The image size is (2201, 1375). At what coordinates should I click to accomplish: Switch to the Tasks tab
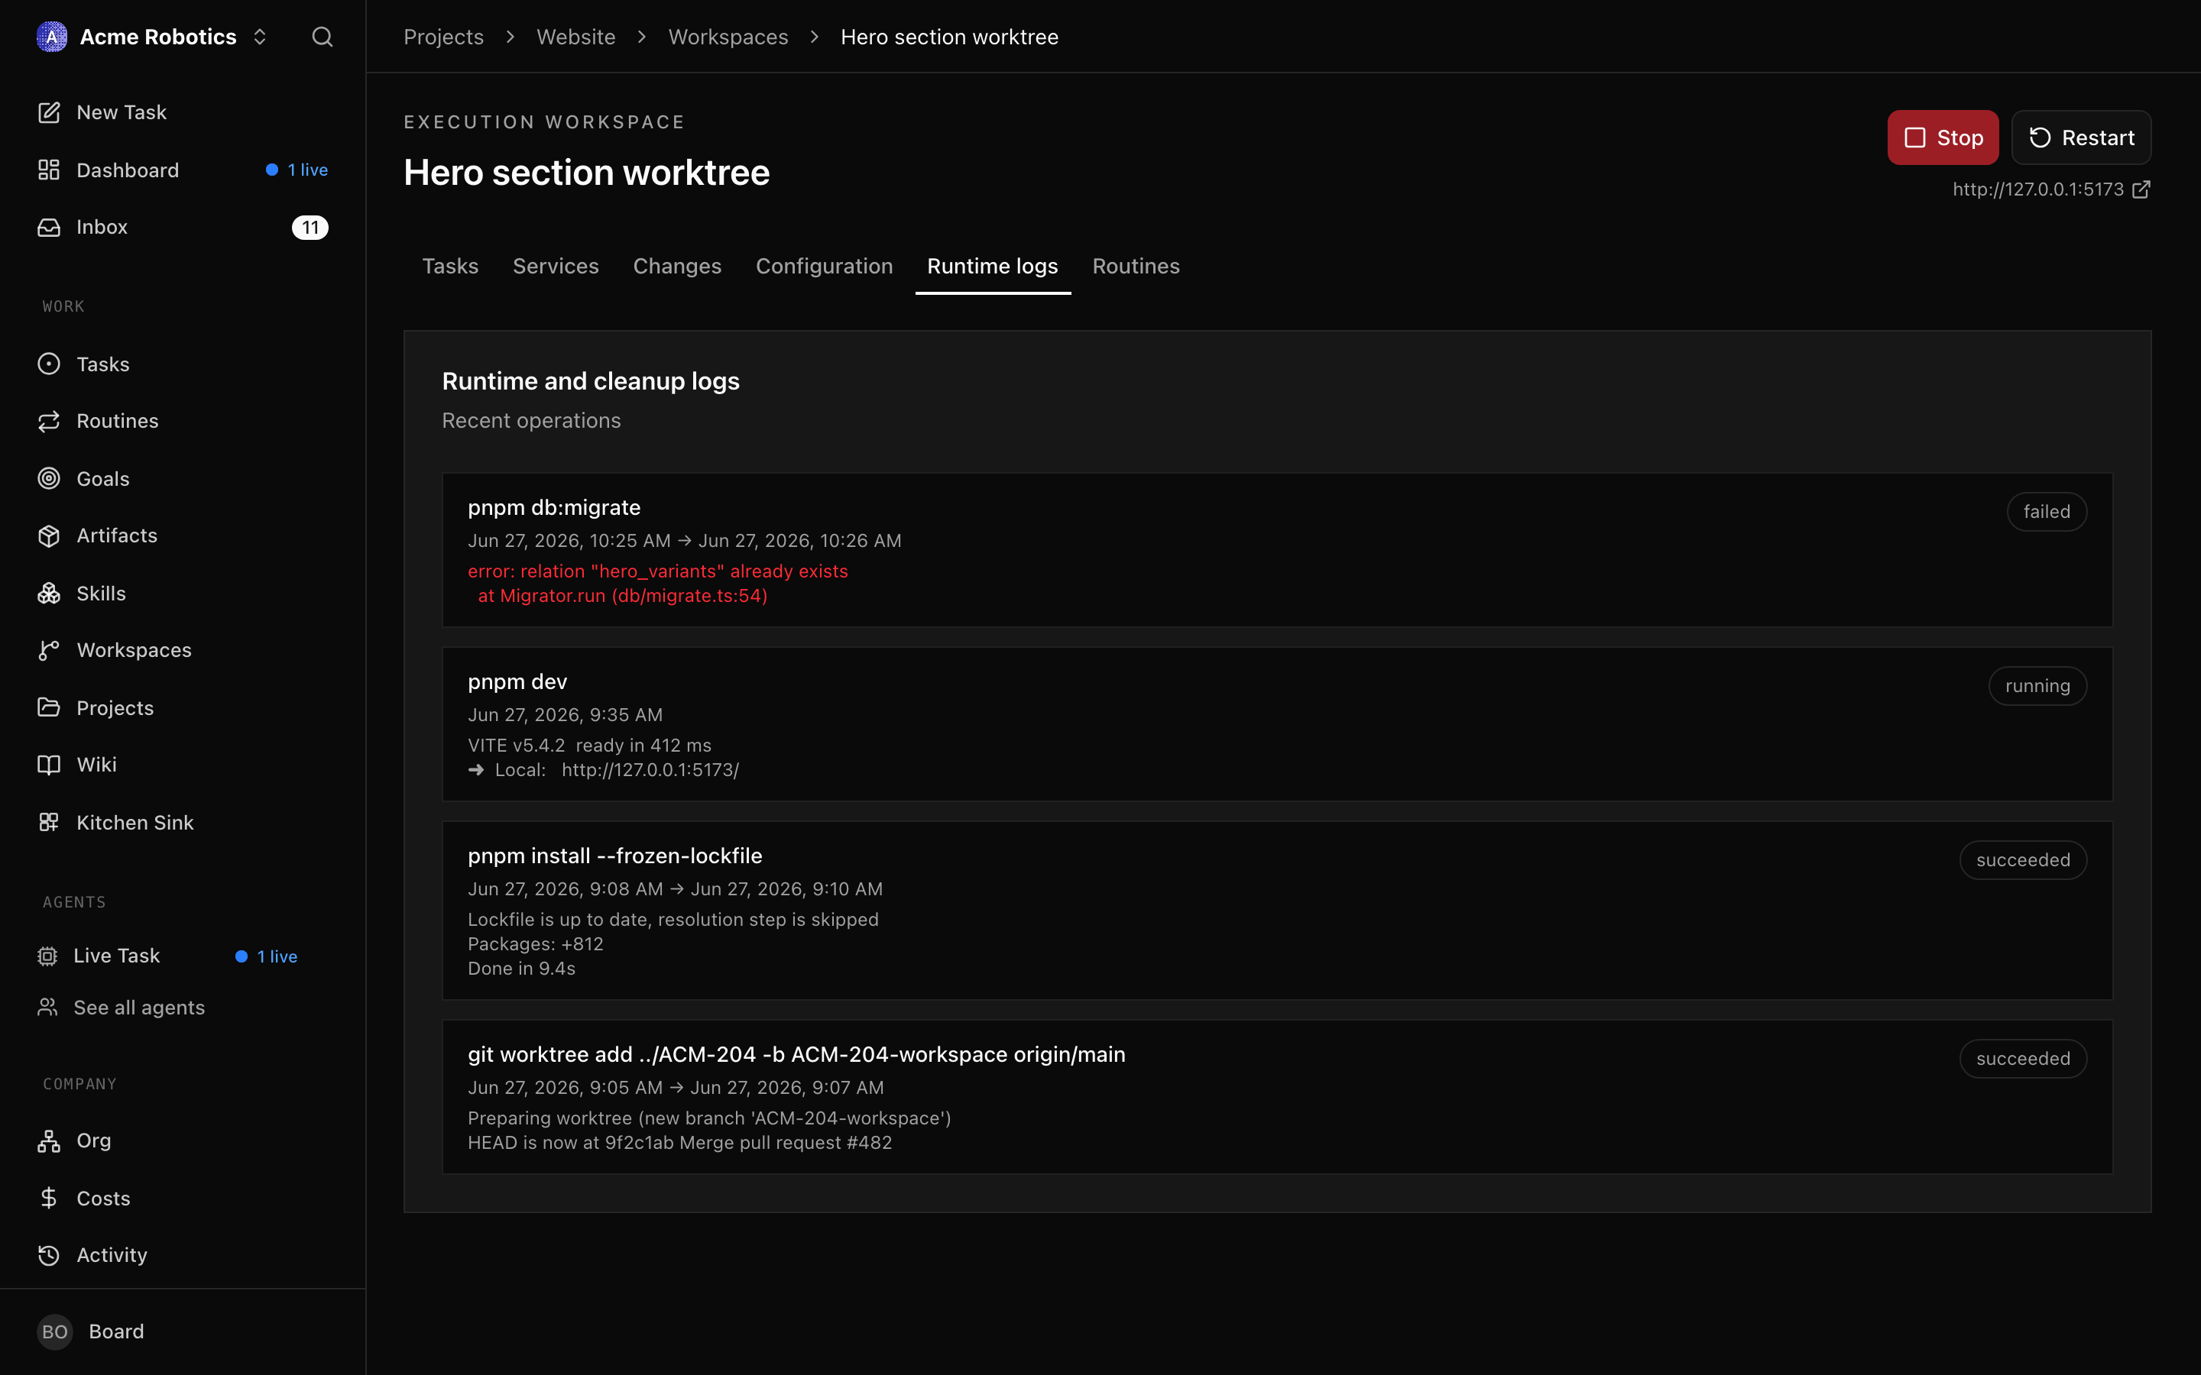tap(450, 267)
